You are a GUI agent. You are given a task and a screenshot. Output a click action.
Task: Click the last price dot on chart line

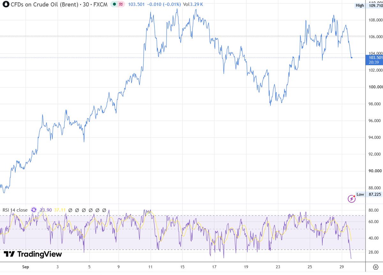click(352, 58)
